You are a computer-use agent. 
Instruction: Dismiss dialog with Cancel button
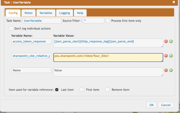point(166,105)
